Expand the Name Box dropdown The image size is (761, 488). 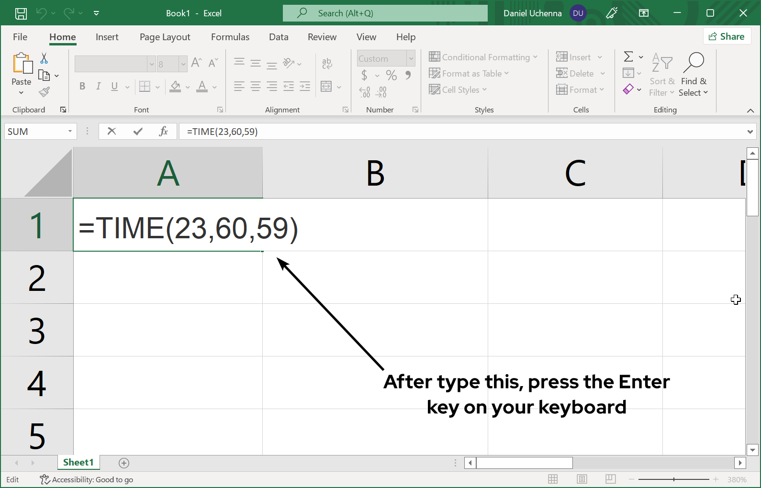coord(70,131)
